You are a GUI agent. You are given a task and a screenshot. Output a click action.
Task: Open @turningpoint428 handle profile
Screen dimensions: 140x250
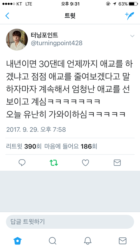click(57, 43)
